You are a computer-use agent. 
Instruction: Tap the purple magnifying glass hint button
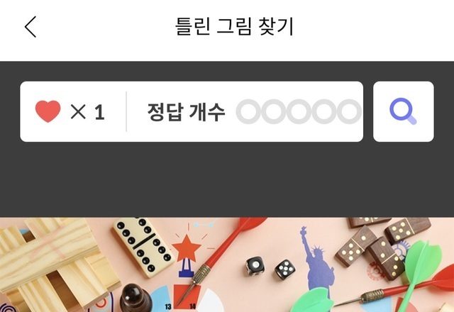click(x=404, y=111)
